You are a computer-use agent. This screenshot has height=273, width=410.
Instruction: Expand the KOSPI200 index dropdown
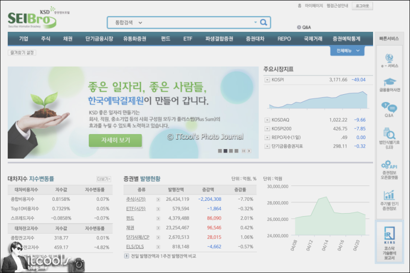pyautogui.click(x=267, y=129)
